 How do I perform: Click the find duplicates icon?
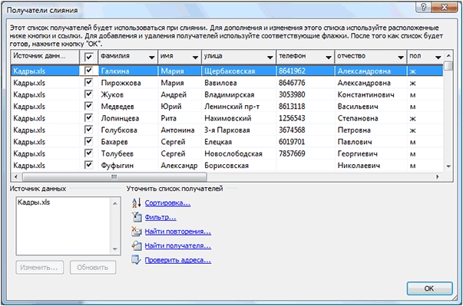137,232
